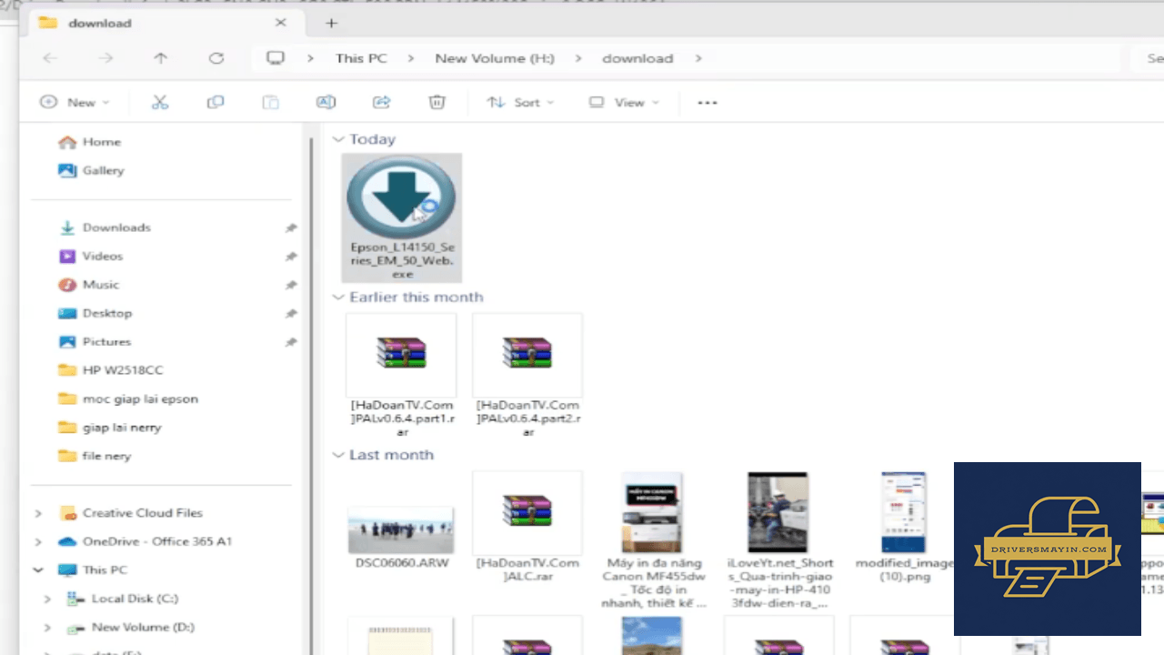Open the three-dots See more menu

coord(707,103)
